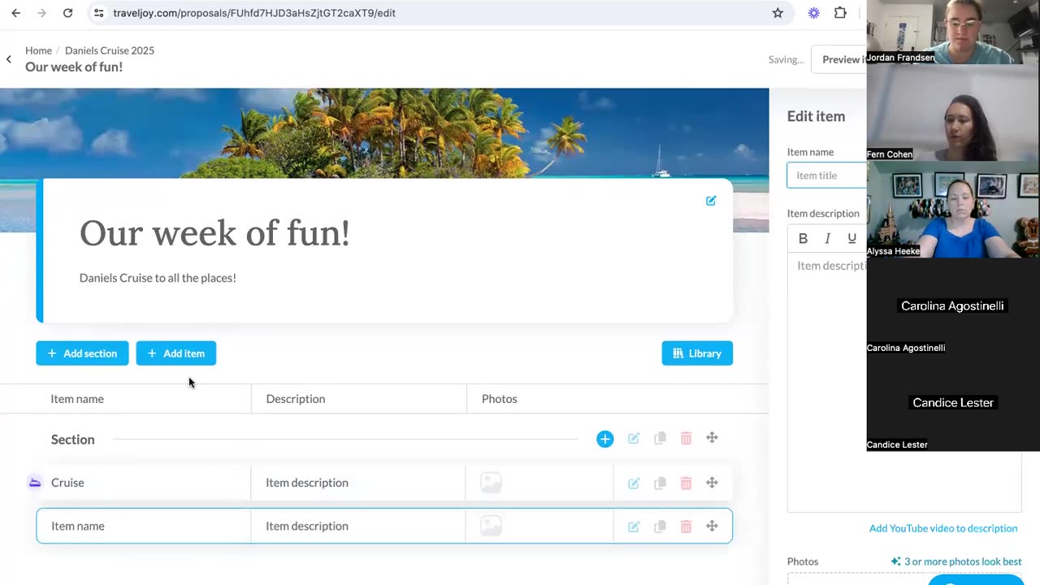Grab the Cruise row move handle
The width and height of the screenshot is (1040, 585).
point(712,483)
